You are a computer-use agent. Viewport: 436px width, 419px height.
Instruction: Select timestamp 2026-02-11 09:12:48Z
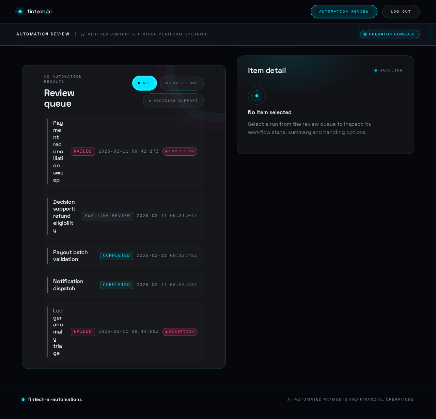(167, 256)
